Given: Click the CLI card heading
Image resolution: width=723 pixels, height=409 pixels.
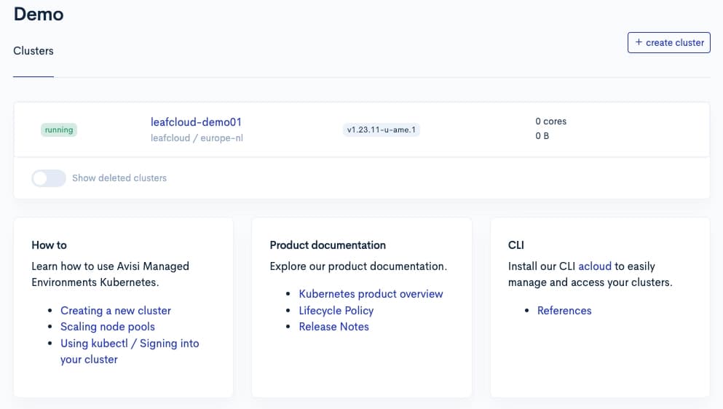Looking at the screenshot, I should [x=516, y=245].
